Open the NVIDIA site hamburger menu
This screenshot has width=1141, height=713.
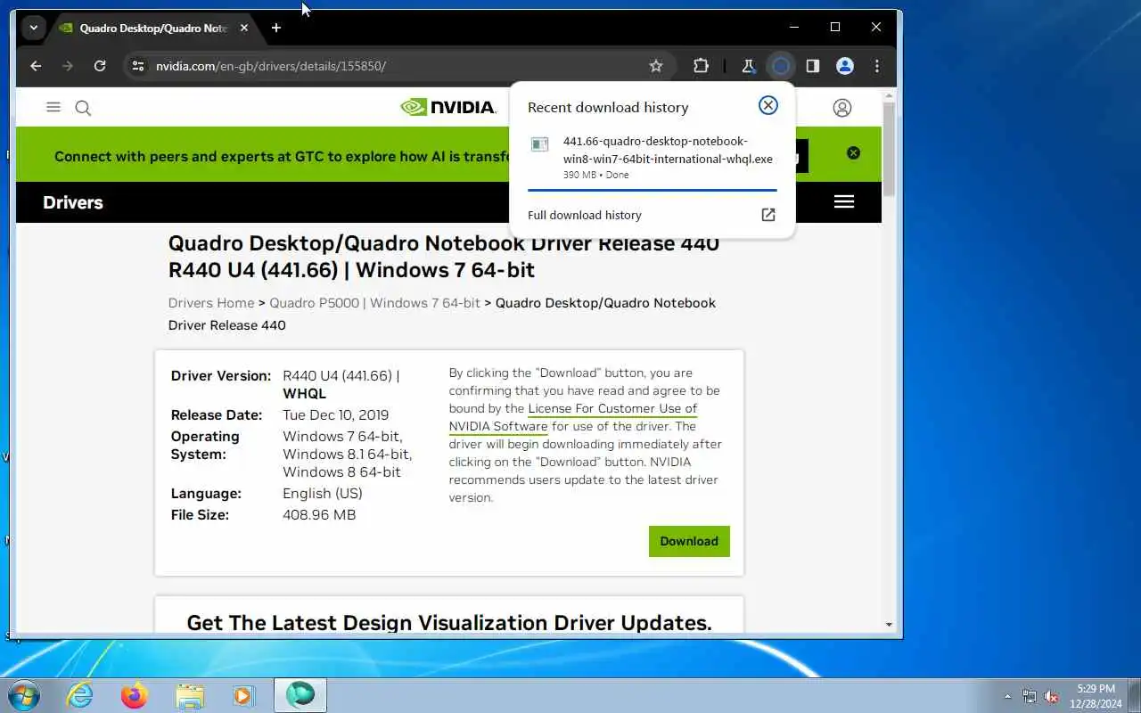click(x=53, y=107)
